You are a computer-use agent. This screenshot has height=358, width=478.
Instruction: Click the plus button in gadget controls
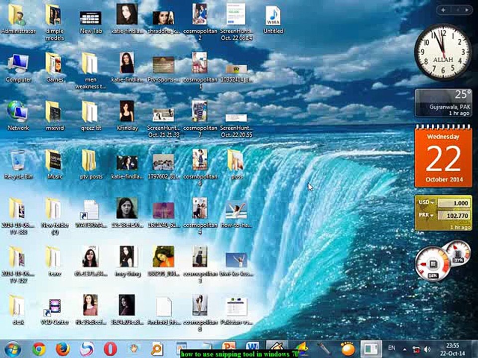click(443, 10)
